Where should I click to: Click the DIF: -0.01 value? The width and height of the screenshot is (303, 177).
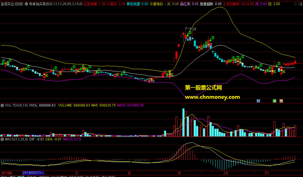(37, 139)
